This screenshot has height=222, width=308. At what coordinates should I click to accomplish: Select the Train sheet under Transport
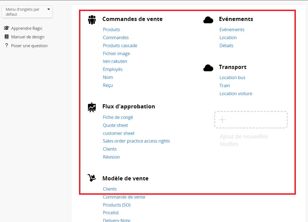tap(225, 85)
